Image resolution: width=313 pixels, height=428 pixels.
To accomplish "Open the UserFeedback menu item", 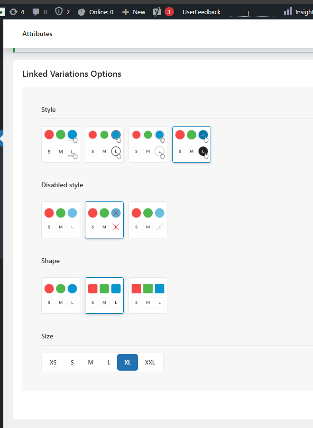I will pyautogui.click(x=202, y=12).
